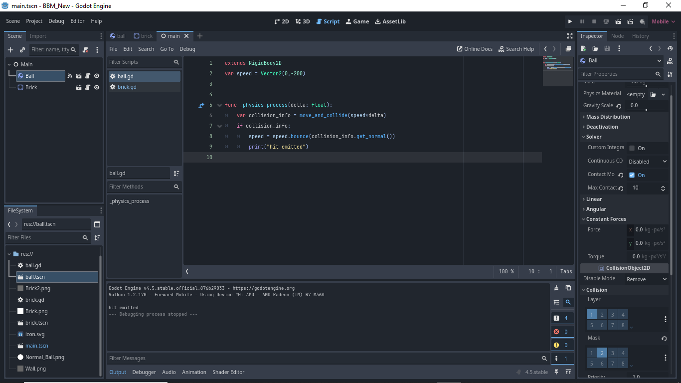Open the Project menu
This screenshot has width=681, height=383.
(34, 21)
